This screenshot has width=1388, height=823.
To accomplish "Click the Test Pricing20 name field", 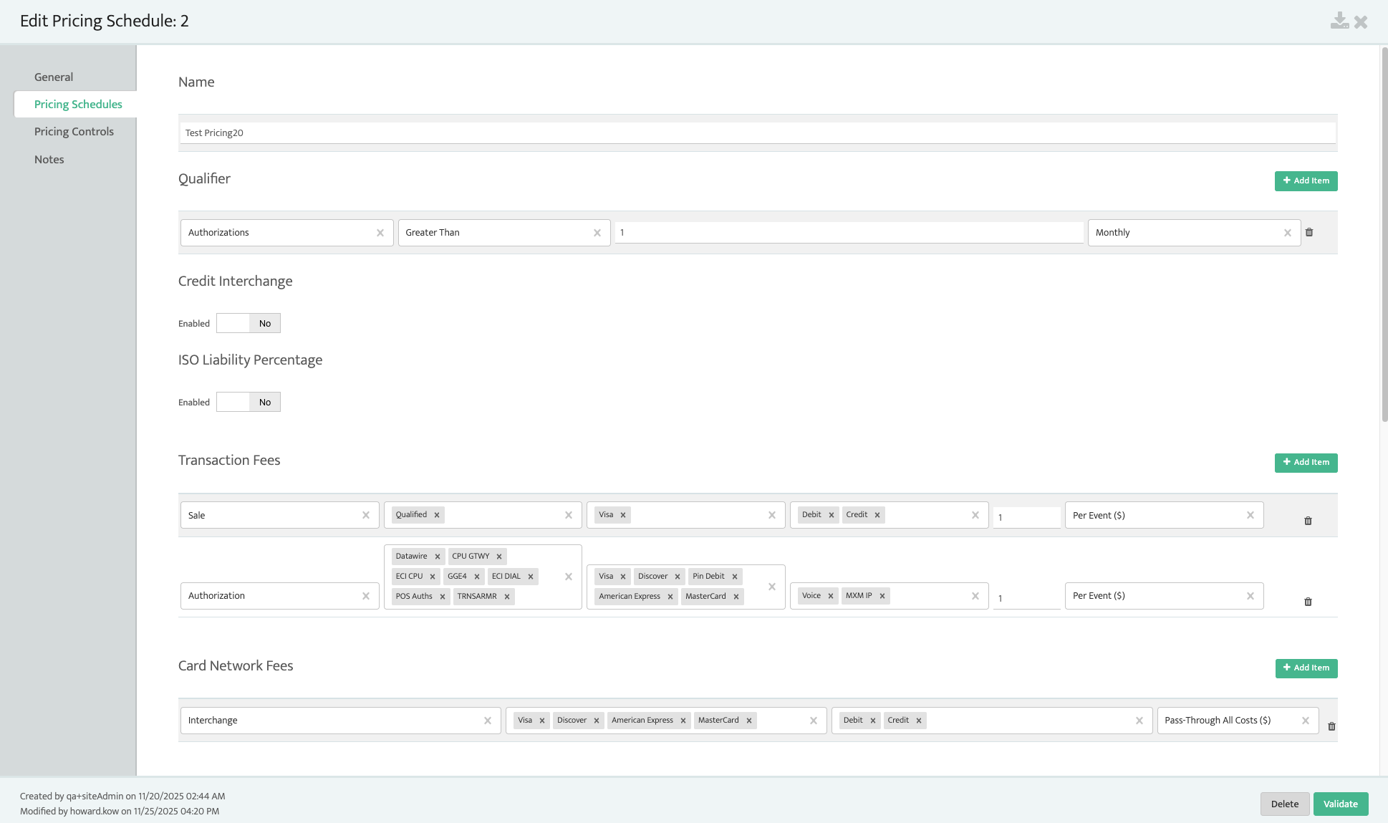I will [x=757, y=133].
